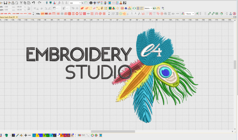The width and height of the screenshot is (238, 140).
Task: Toggle the connector line display
Action: point(98,8)
